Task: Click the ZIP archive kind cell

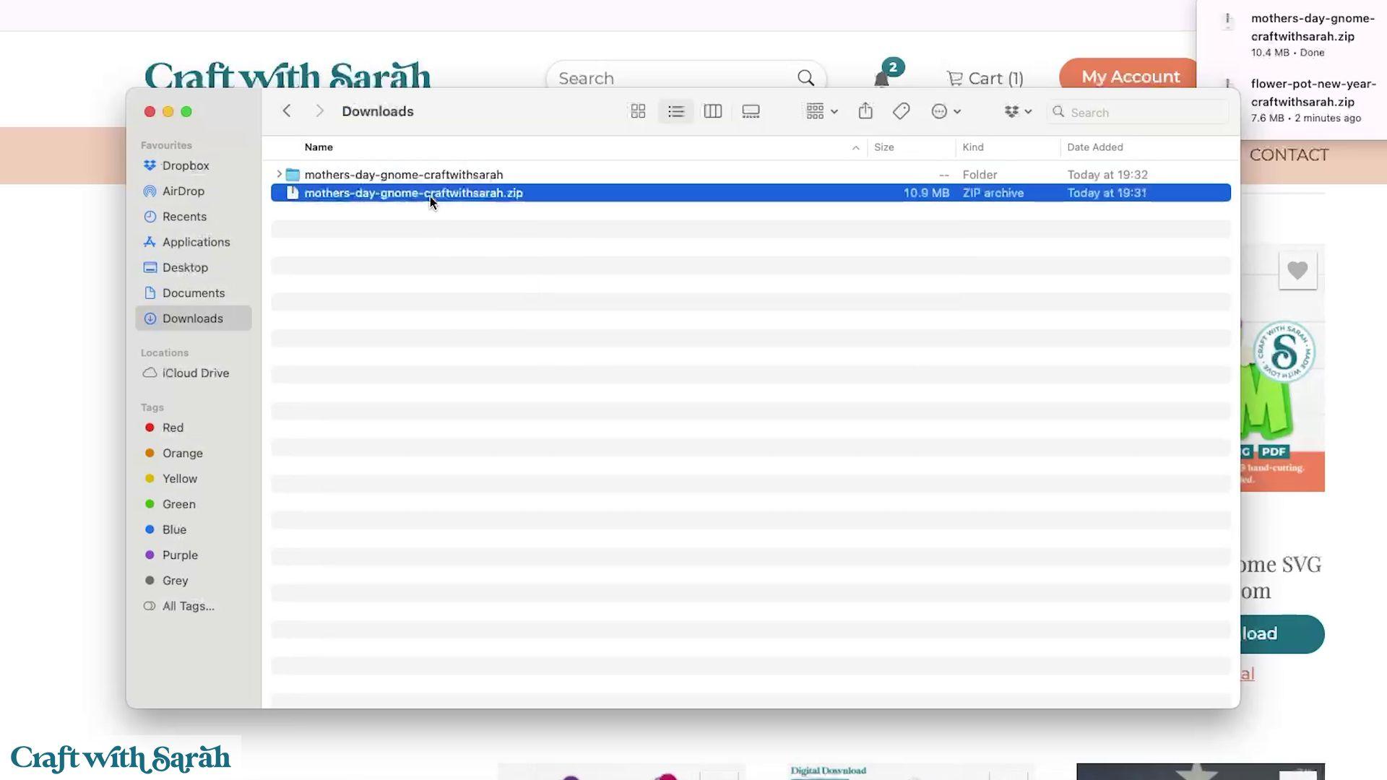Action: [993, 193]
